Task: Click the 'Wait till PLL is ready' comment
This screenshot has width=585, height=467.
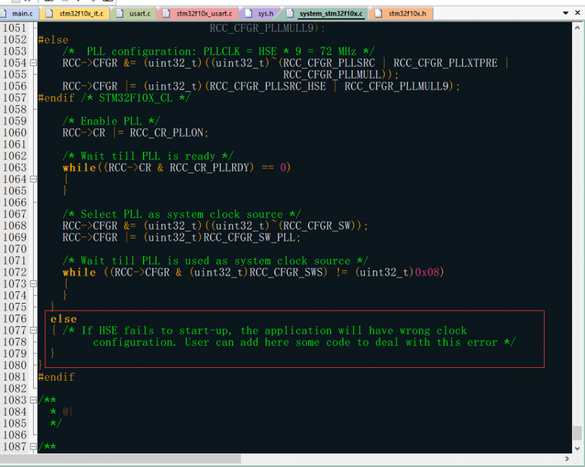Action: 148,156
